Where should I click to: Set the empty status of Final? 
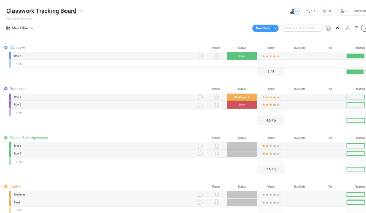pyautogui.click(x=242, y=202)
